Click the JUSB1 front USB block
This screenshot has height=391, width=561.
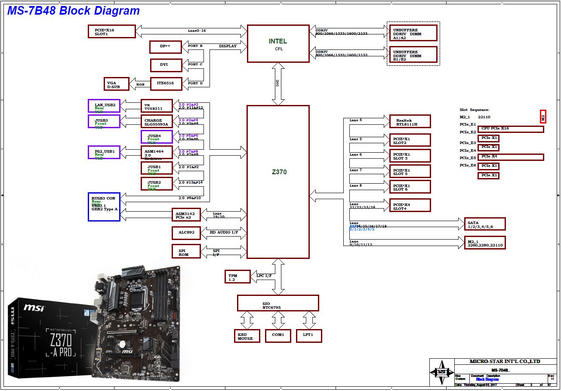[x=157, y=168]
